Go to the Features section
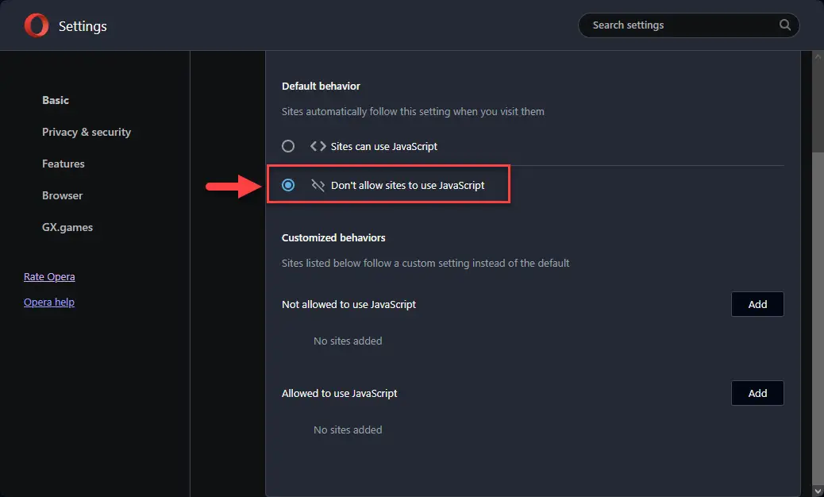 [x=63, y=164]
